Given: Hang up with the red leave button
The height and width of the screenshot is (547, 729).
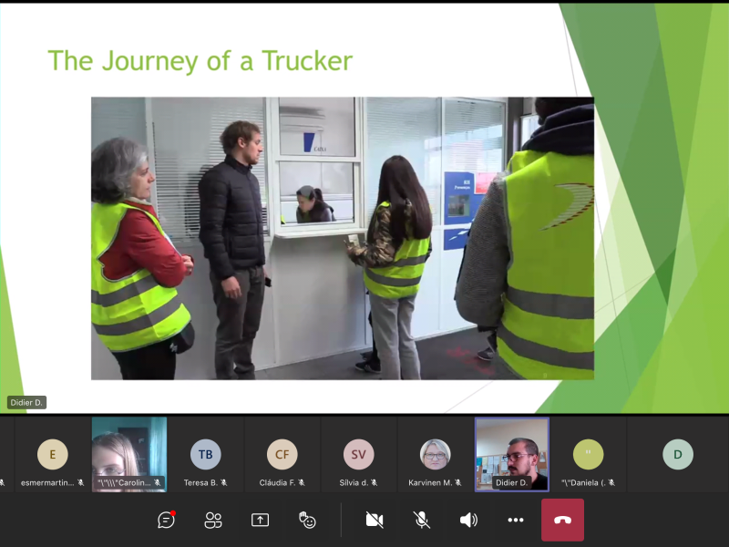Looking at the screenshot, I should [x=562, y=520].
